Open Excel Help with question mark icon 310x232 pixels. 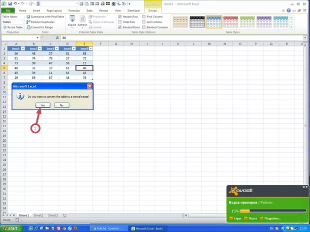pos(288,10)
